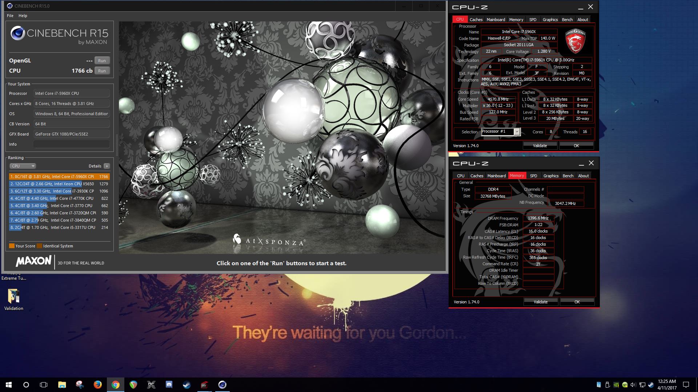Image resolution: width=698 pixels, height=392 pixels.
Task: Click the Cinebench R15 logo icon
Action: tap(17, 33)
